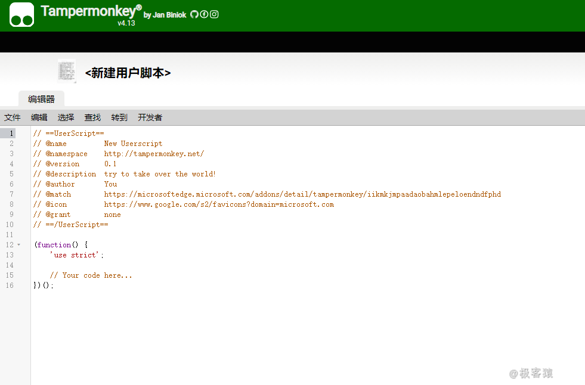The width and height of the screenshot is (585, 385).
Task: Click the '// ==UserScript==' opening line
Action: (69, 133)
